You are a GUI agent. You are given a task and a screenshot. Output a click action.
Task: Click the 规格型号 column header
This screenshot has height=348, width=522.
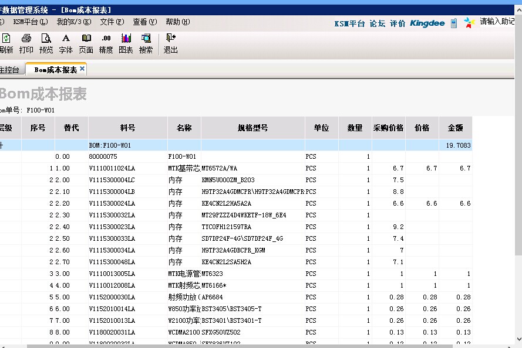[x=253, y=128]
